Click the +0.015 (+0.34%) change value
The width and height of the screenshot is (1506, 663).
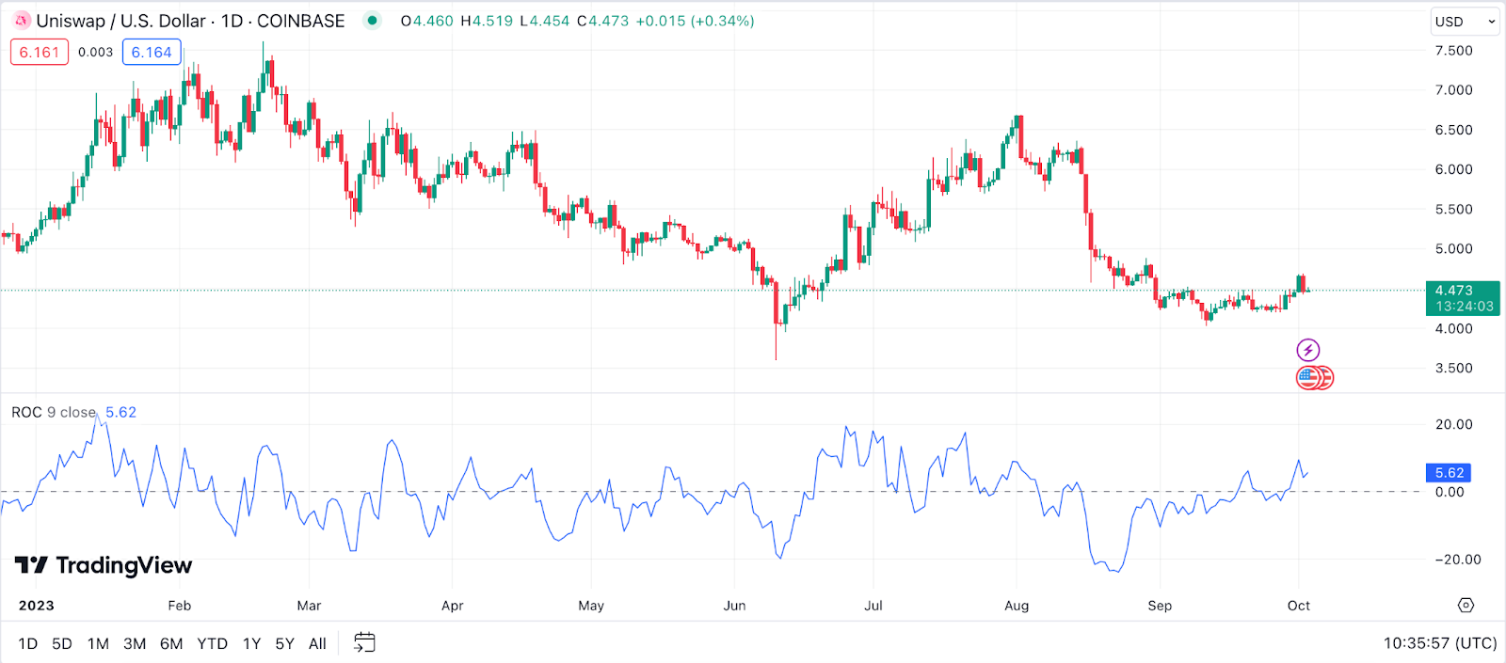[x=695, y=21]
